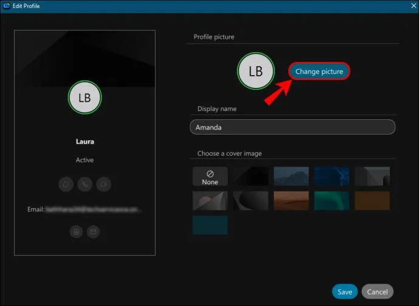Screen dimensions: 419x306
Task: Close the Edit Profile window
Action: [414, 5]
